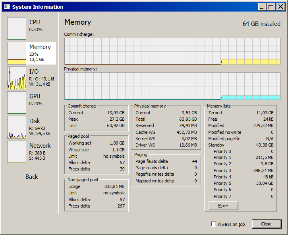Open the CPU mini graph thumbnail
This screenshot has height=235, width=288.
[17, 28]
